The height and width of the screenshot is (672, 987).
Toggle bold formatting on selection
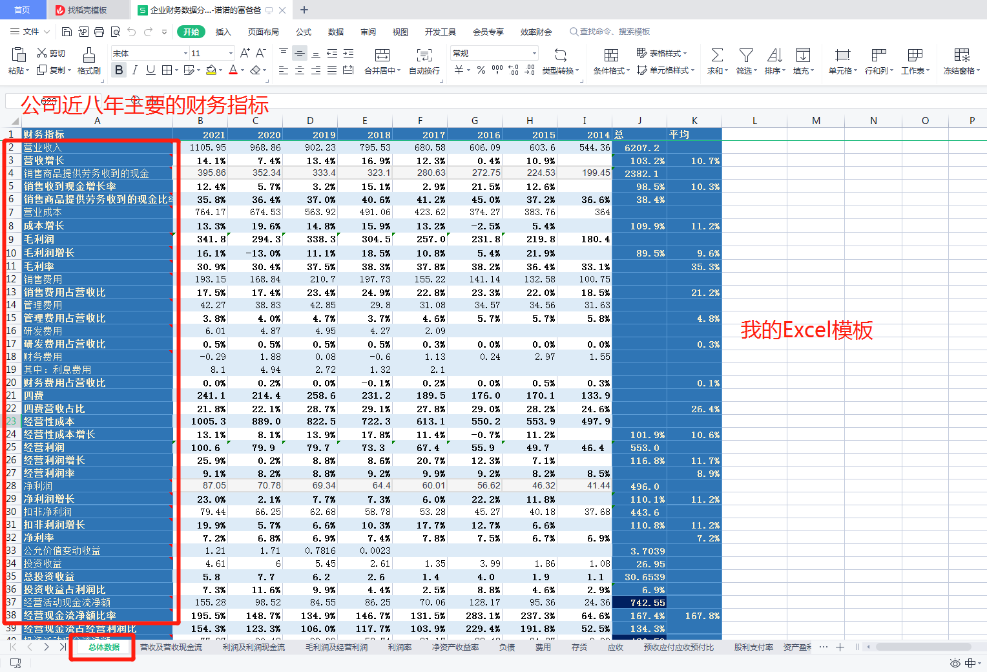coord(119,70)
